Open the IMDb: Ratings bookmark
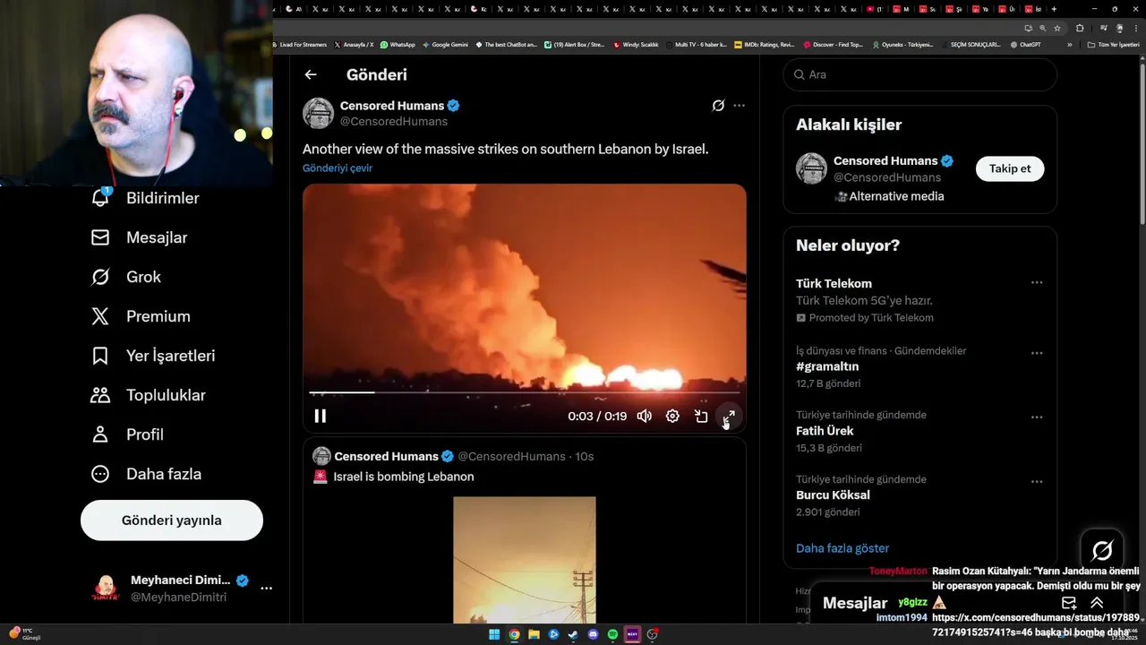The height and width of the screenshot is (645, 1146). click(x=764, y=44)
